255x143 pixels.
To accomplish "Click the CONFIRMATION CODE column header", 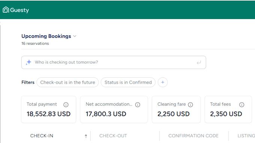I will 193,136.
